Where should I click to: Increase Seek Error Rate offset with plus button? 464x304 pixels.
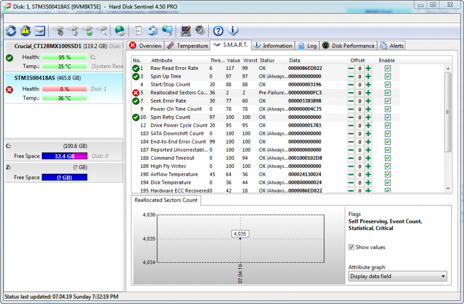pos(367,101)
